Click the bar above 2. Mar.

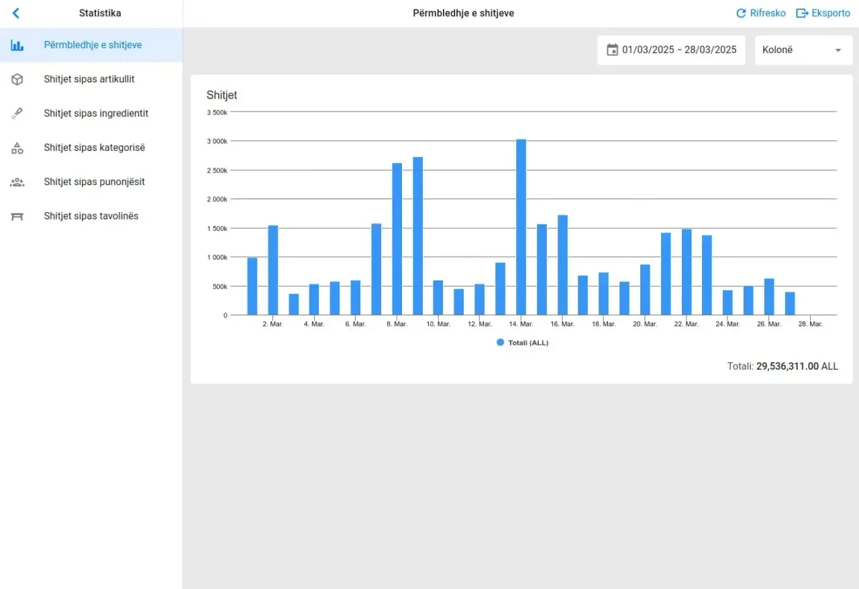click(x=273, y=270)
